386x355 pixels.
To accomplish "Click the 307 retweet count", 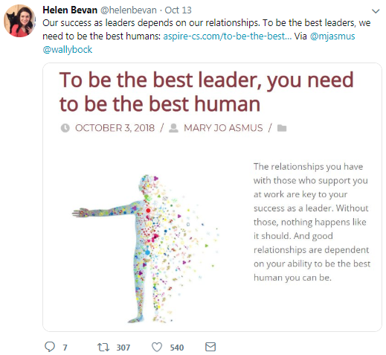I will click(123, 348).
